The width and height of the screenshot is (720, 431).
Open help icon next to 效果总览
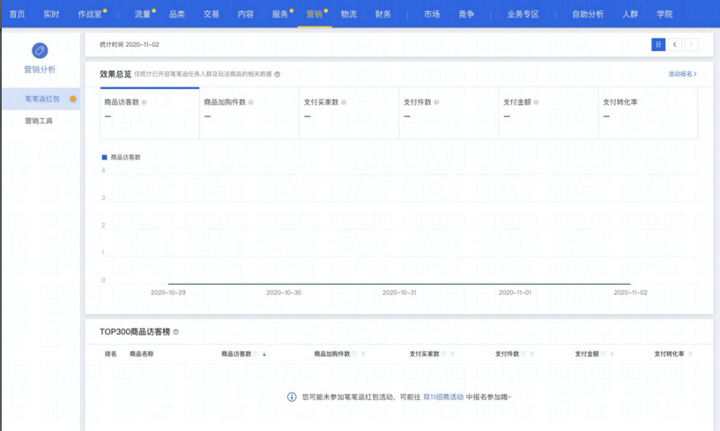pyautogui.click(x=278, y=74)
